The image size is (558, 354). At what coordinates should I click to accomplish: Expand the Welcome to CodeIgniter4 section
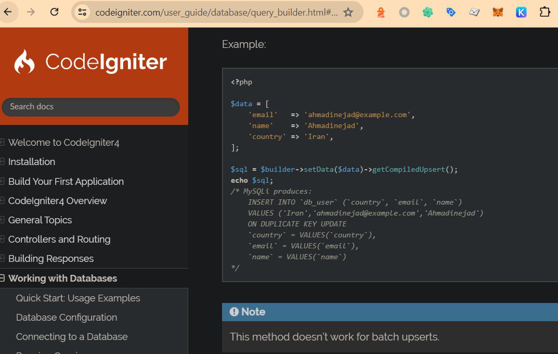tap(2, 143)
